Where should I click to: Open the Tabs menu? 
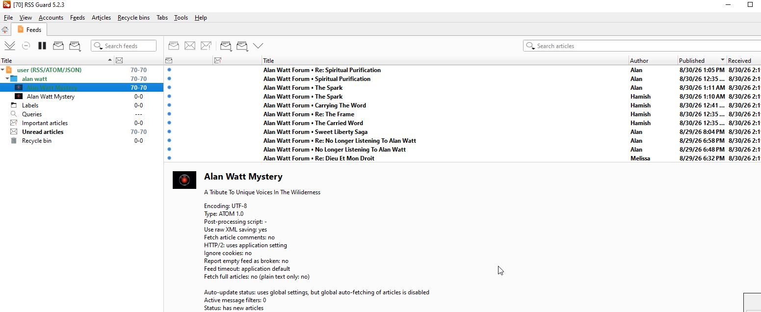[x=162, y=17]
